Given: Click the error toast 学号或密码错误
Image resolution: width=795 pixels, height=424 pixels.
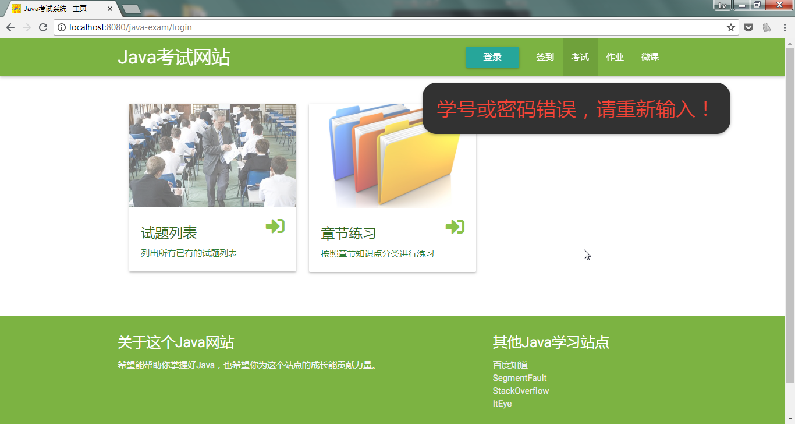Looking at the screenshot, I should (x=576, y=108).
